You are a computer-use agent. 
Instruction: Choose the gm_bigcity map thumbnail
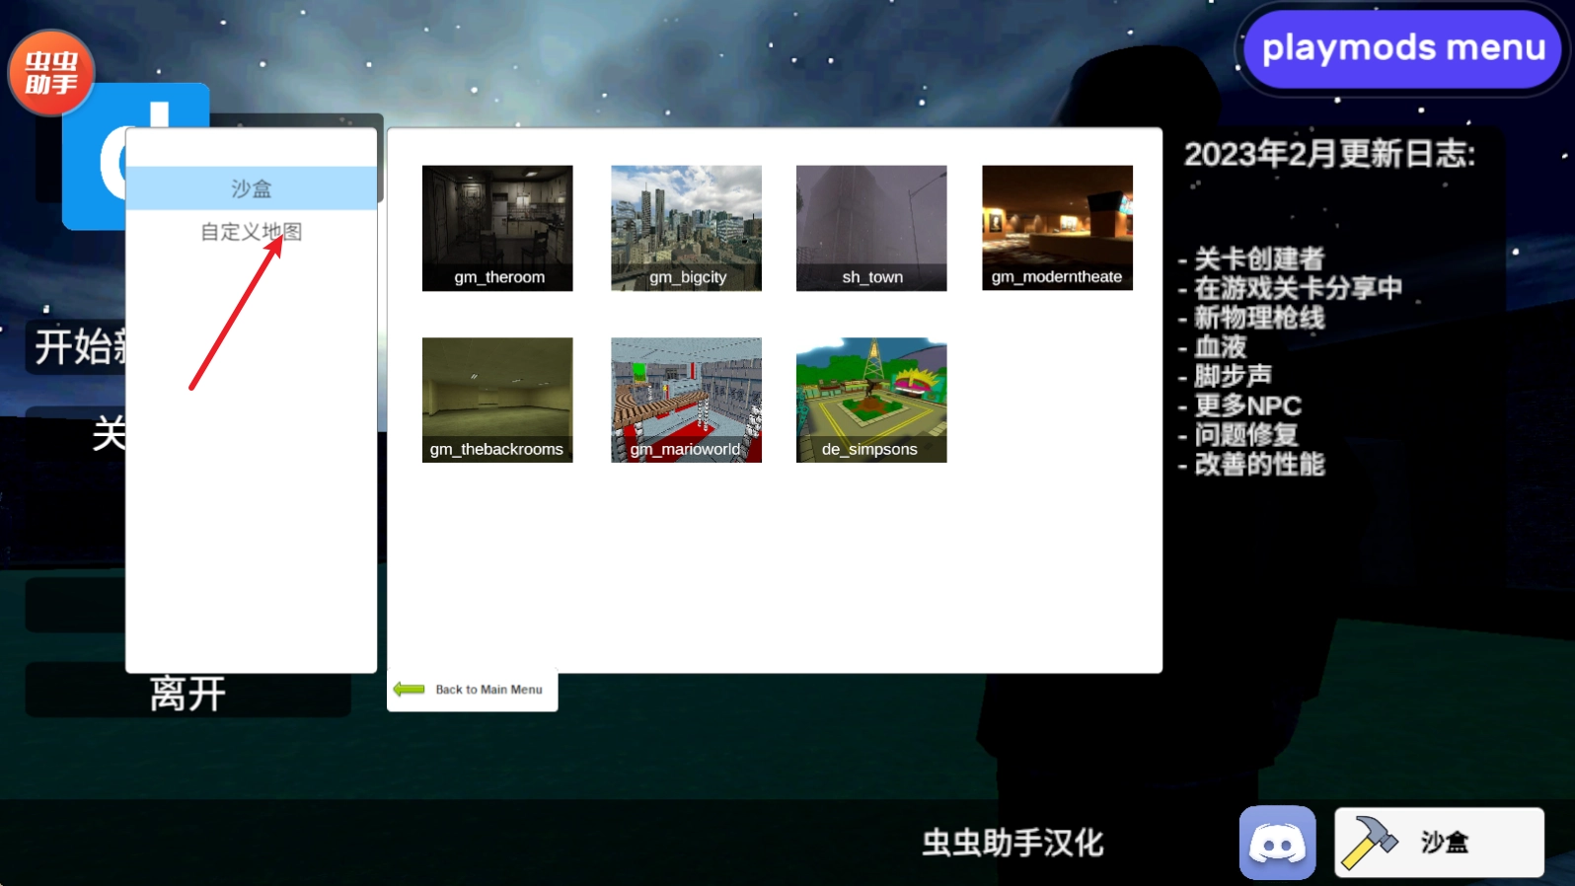[x=686, y=228]
